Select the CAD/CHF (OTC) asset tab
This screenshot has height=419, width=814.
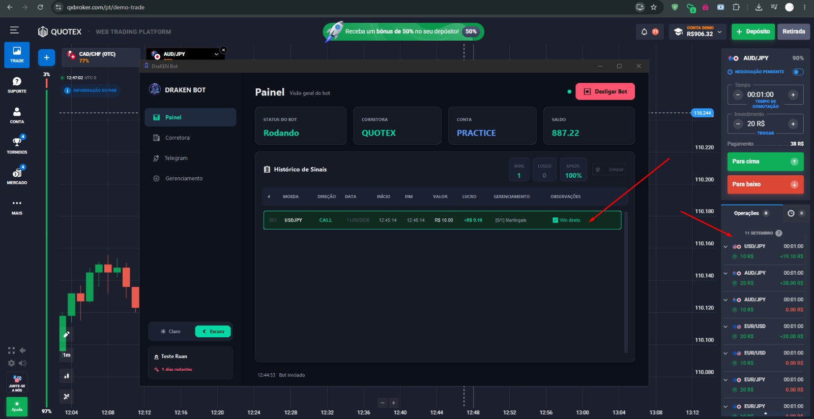click(101, 57)
